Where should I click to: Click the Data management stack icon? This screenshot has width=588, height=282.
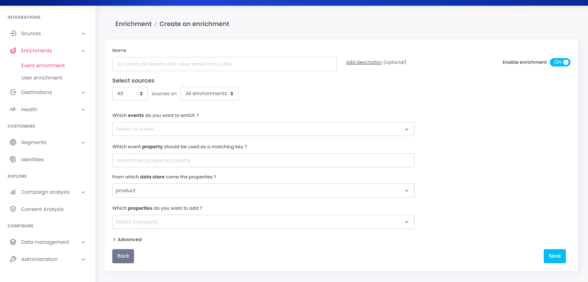[13, 242]
